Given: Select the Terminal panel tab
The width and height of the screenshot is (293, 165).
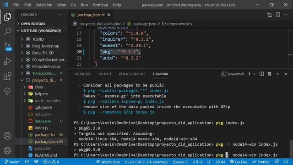Looking at the screenshot, I should (x=161, y=74).
